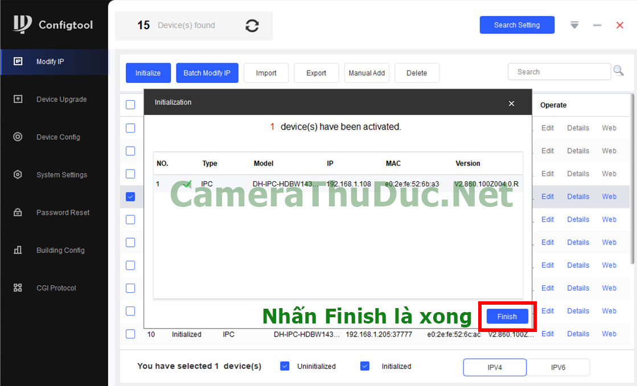Close the Initialization dialog
Screen dimensions: 637x386
coord(511,103)
